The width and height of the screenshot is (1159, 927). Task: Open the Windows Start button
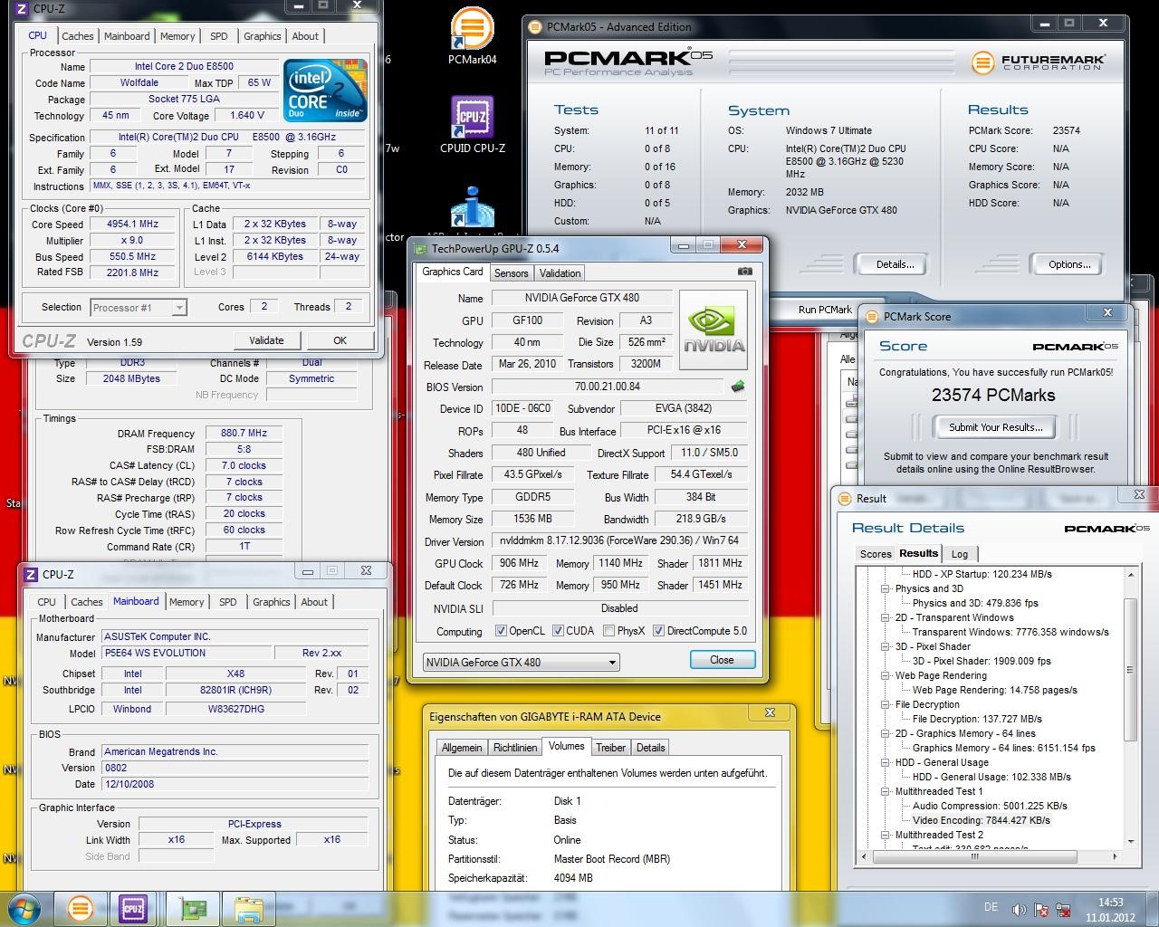tap(24, 908)
